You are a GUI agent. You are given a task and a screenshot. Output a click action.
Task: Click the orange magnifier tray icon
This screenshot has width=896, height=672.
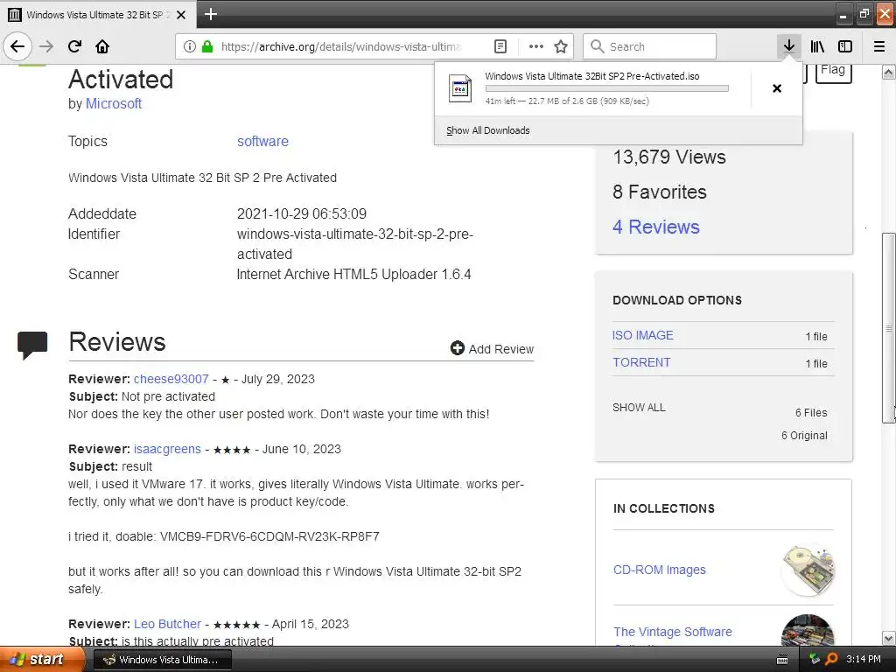[x=831, y=659]
